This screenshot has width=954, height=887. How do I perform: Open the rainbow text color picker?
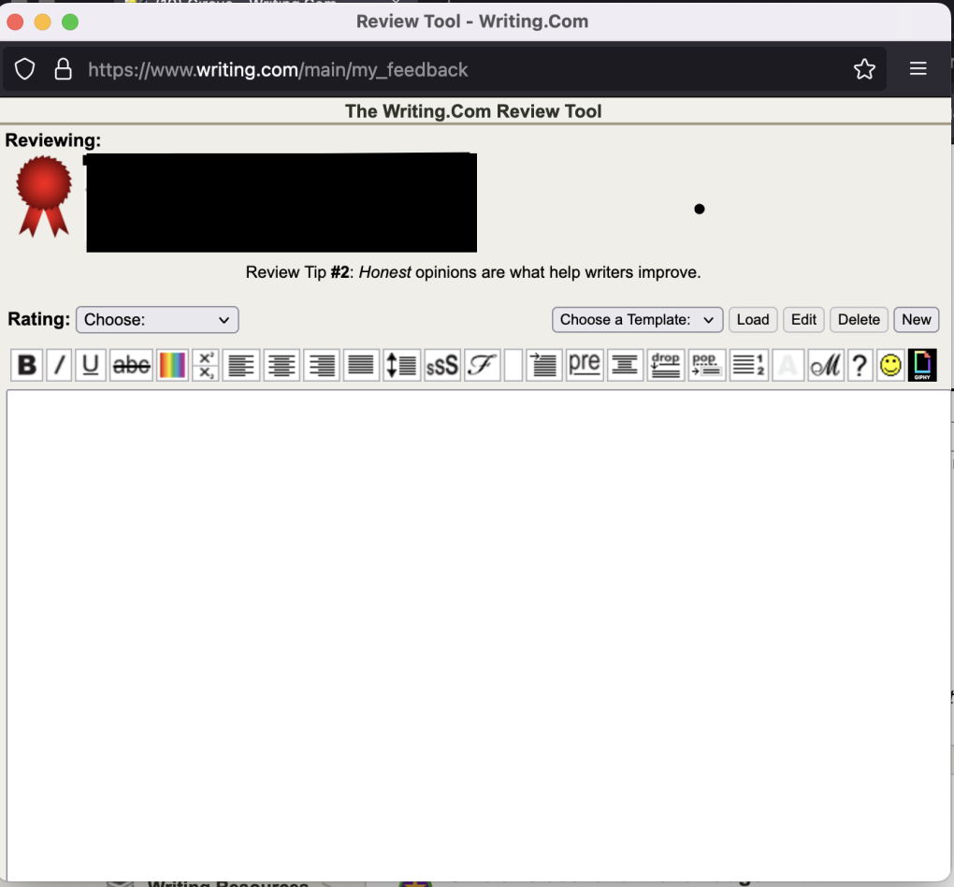point(173,365)
